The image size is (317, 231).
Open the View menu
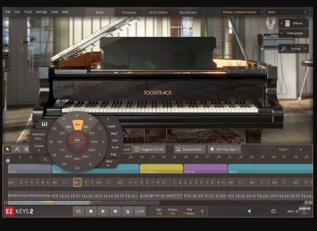click(54, 12)
